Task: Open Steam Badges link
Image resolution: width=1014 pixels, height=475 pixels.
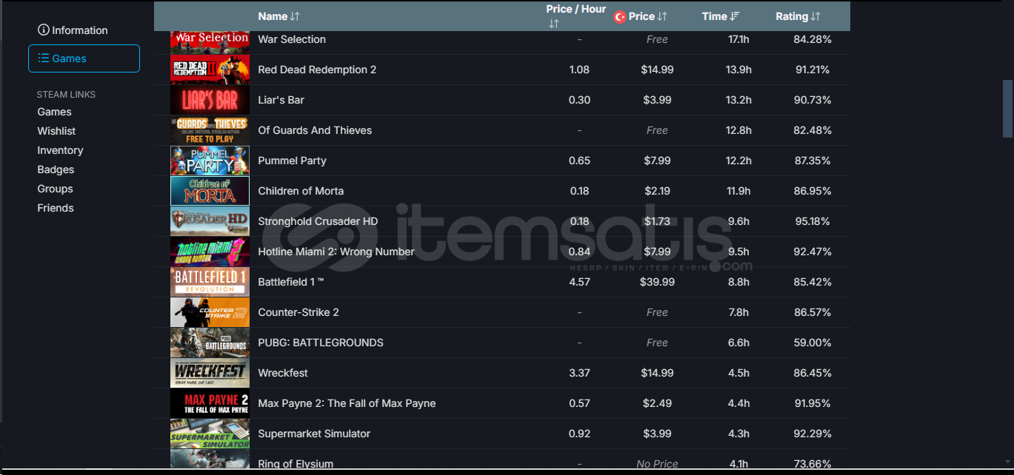Action: point(56,169)
